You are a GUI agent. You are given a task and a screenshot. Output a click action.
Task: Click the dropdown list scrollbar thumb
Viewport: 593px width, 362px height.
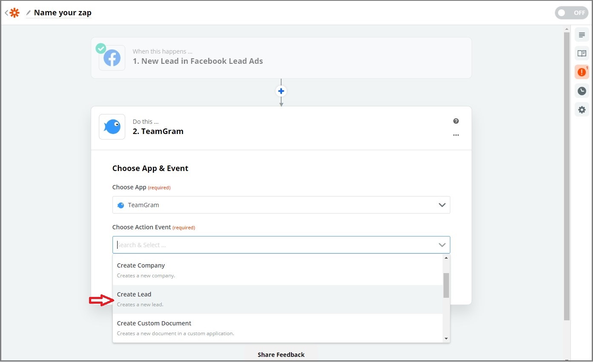(446, 285)
